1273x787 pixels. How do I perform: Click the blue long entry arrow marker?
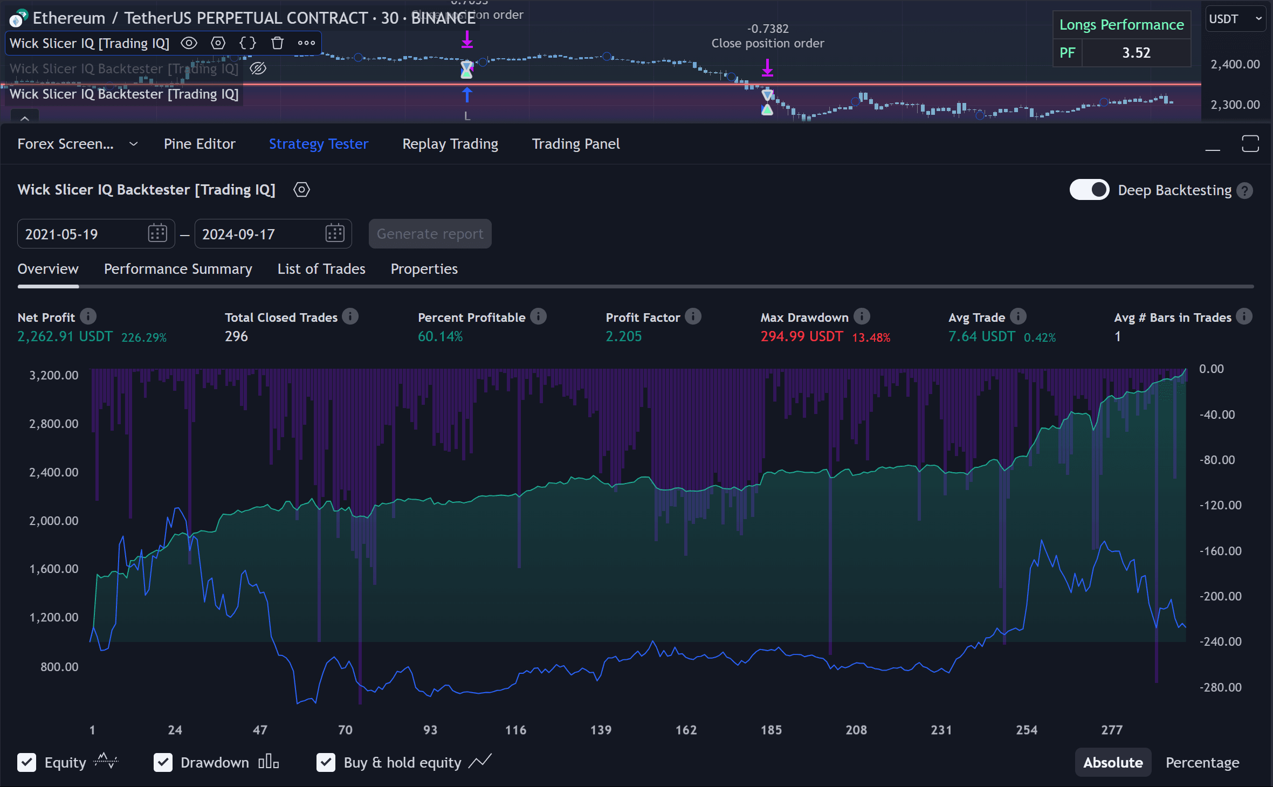[467, 95]
